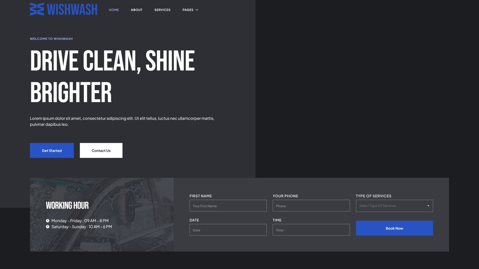This screenshot has height=269, width=479.
Task: Click the WISHWASH wordmark text in header
Action: [x=72, y=10]
